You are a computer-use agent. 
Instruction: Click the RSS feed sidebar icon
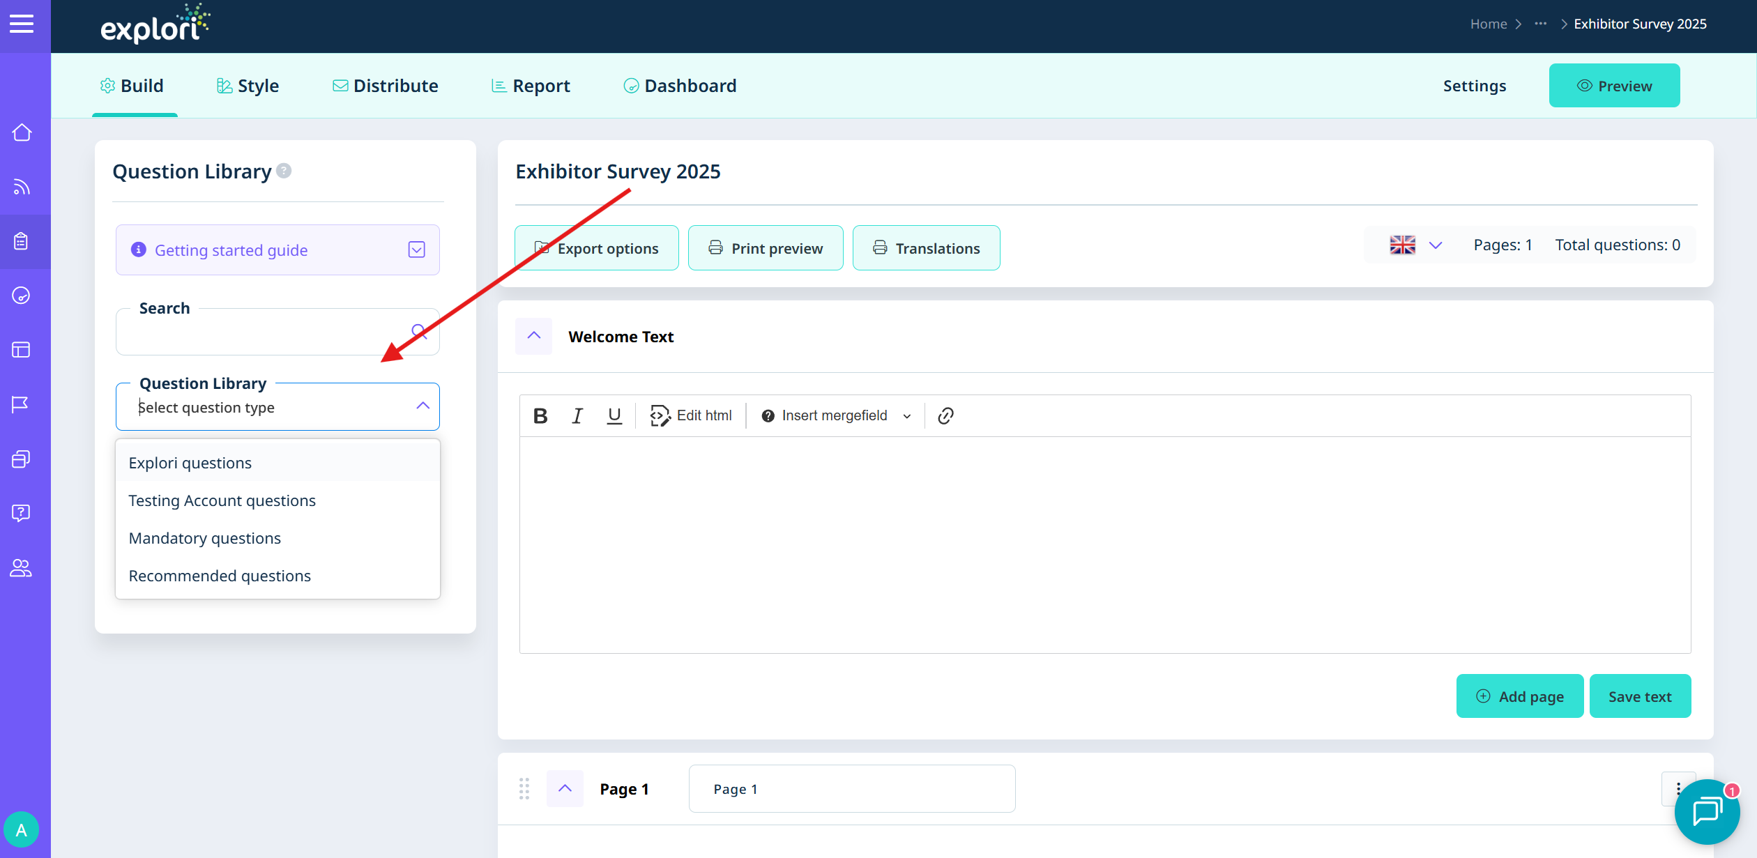coord(22,187)
